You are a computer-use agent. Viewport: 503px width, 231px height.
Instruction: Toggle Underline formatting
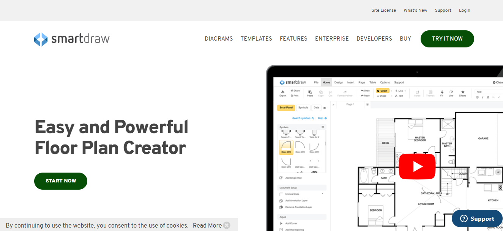[x=487, y=97]
